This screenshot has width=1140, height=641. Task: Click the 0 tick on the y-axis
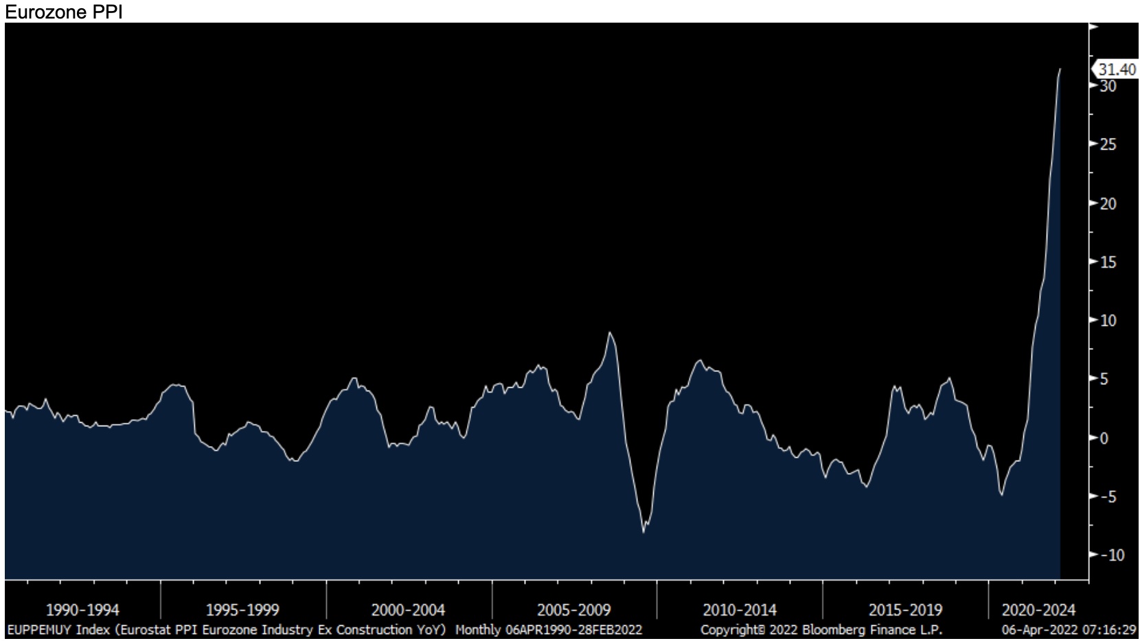(1104, 438)
